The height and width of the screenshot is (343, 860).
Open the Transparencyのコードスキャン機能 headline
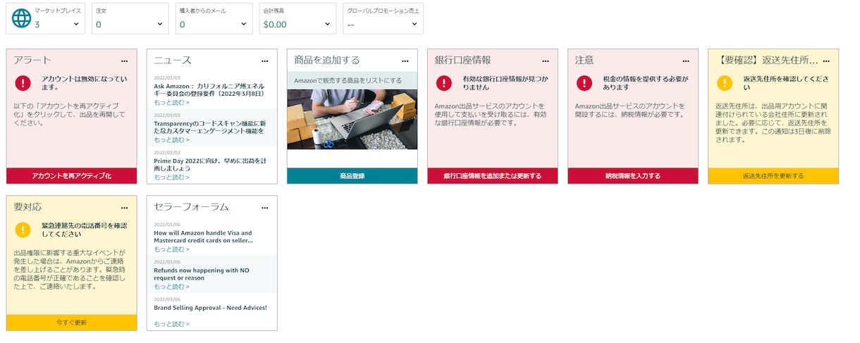[209, 127]
